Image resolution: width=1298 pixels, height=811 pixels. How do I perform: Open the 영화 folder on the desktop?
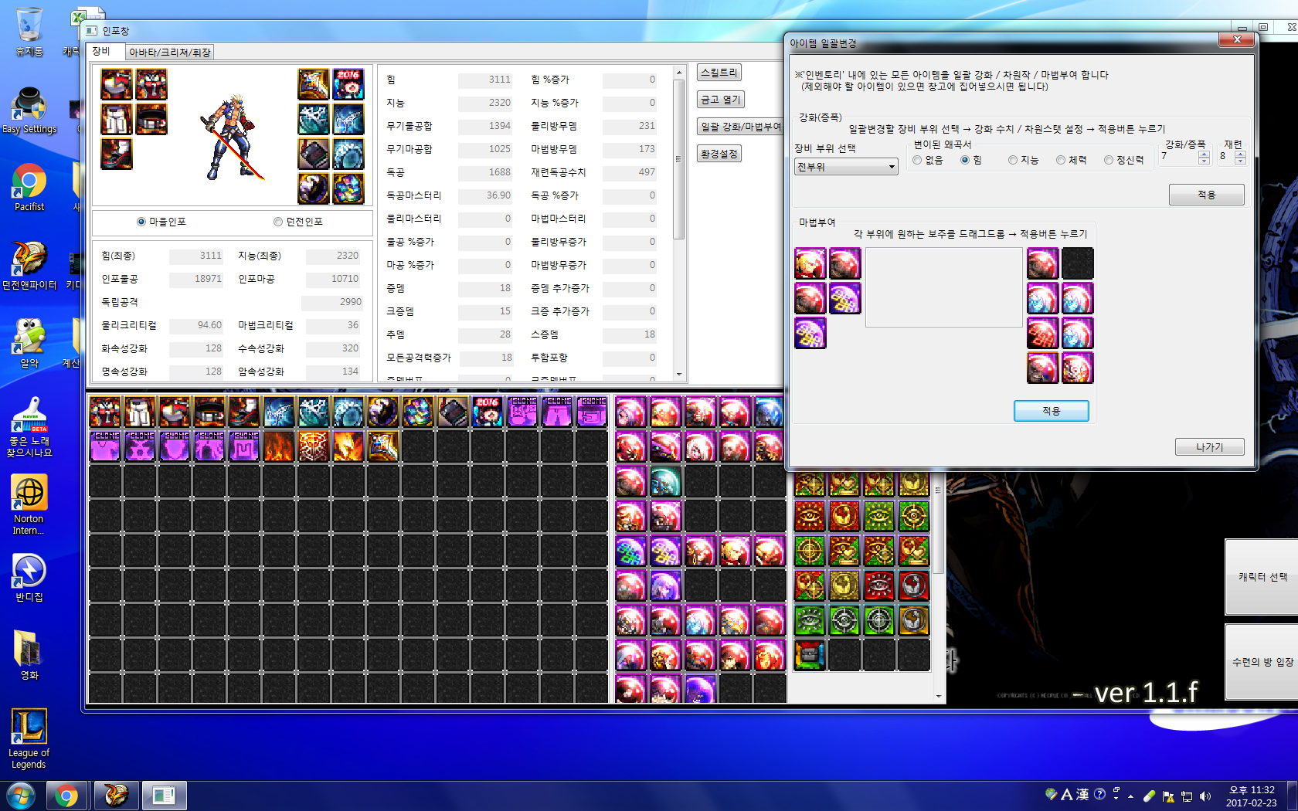[29, 655]
